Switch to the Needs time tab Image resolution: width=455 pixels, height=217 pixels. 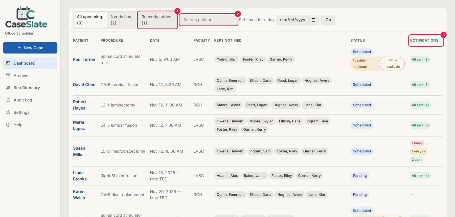coord(122,20)
